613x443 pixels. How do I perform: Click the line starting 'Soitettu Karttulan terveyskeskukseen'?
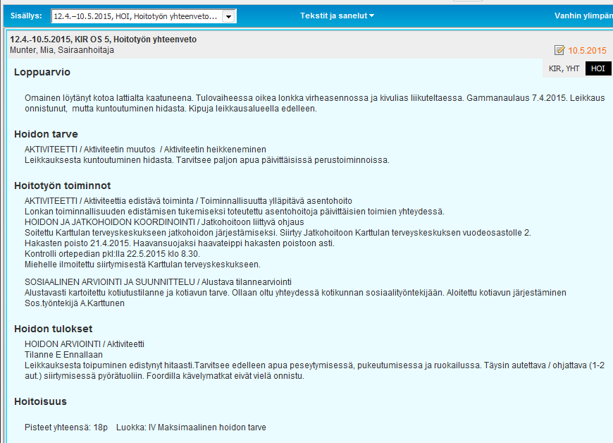278,233
